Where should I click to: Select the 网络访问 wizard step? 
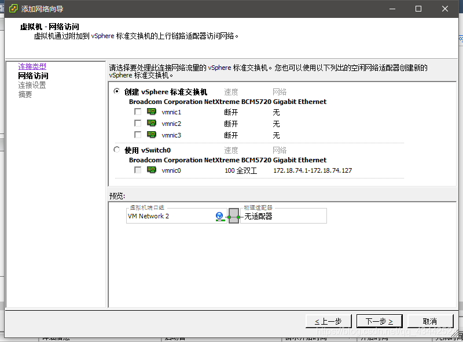pos(33,76)
